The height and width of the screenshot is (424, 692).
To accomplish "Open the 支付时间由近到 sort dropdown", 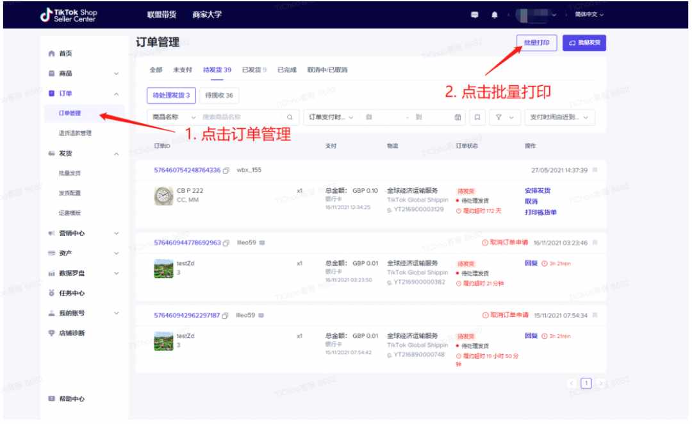I will 559,117.
